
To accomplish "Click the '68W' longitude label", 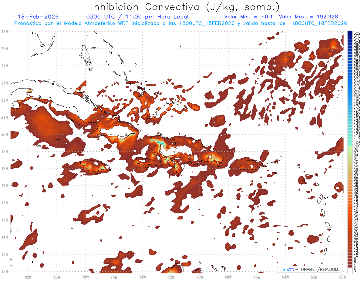I will tap(228, 277).
